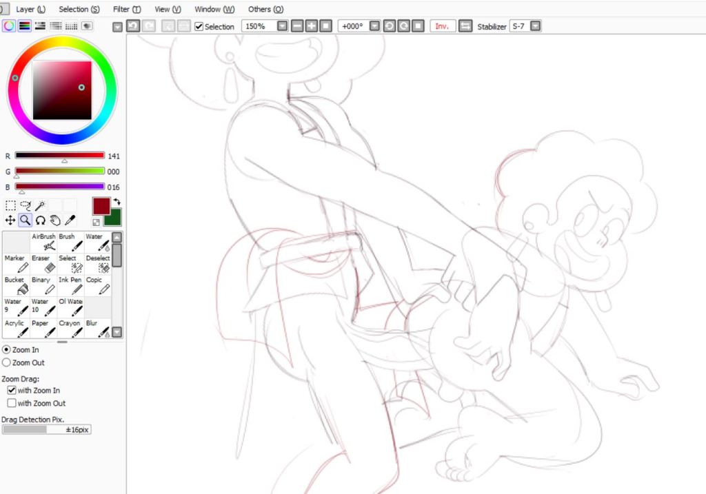Click the hand pan tool
The image size is (706, 494).
click(x=55, y=220)
